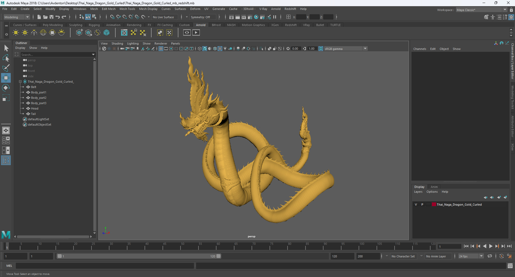Click the Snap to Grids magnet icon

point(112,17)
